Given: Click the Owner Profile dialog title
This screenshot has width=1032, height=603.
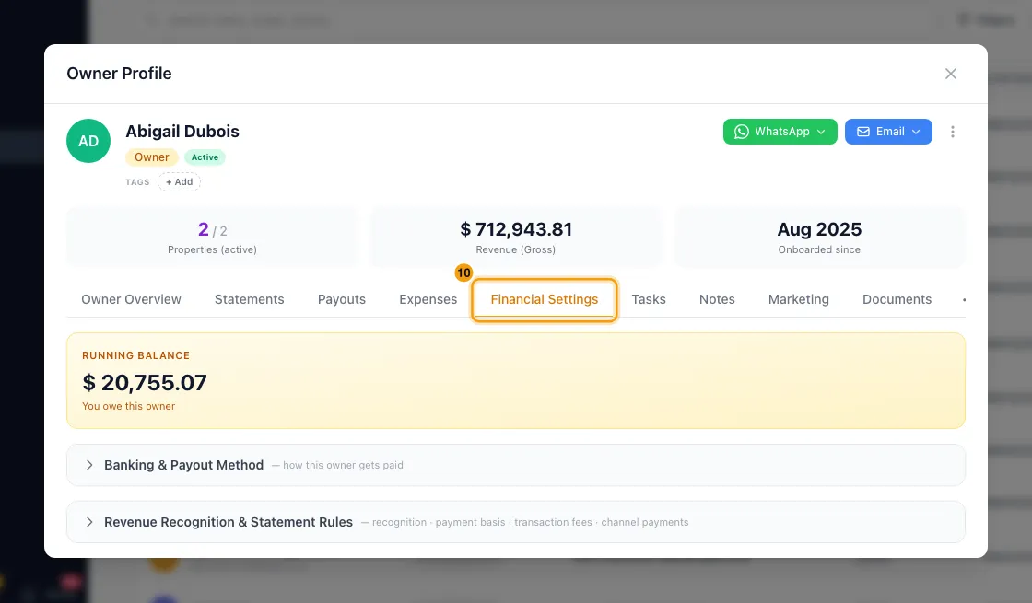Looking at the screenshot, I should [119, 74].
